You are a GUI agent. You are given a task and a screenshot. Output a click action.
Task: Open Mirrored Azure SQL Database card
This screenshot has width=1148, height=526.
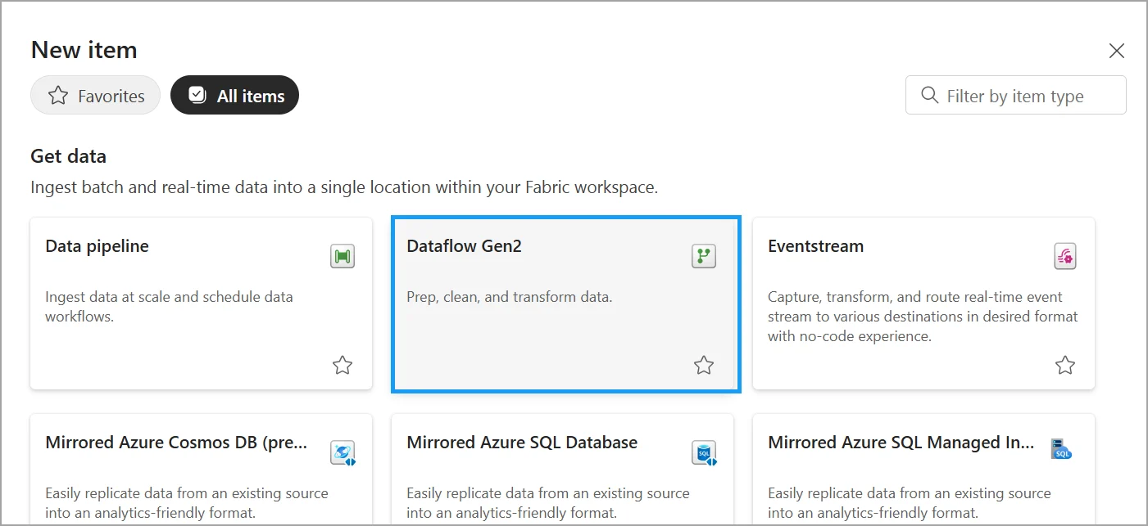coord(562,470)
